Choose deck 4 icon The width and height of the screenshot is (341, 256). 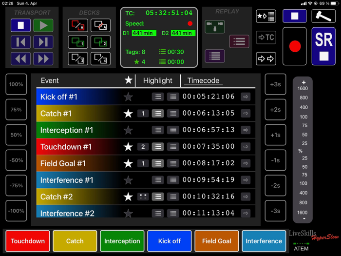100,59
